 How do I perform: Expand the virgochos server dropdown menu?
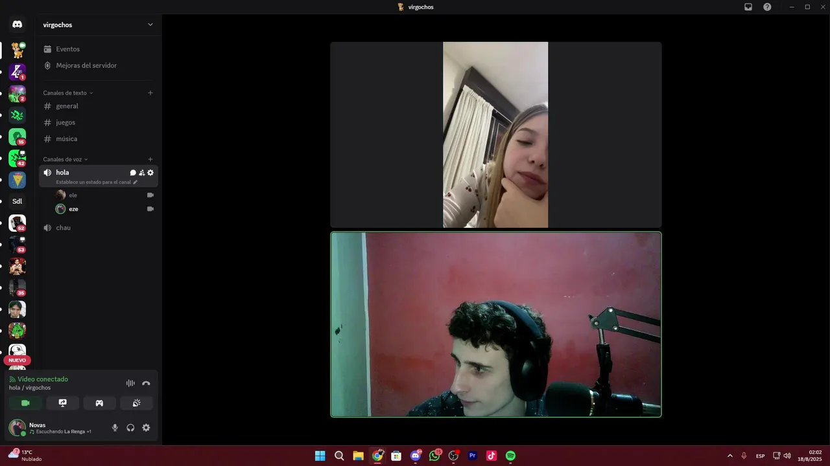tap(150, 25)
